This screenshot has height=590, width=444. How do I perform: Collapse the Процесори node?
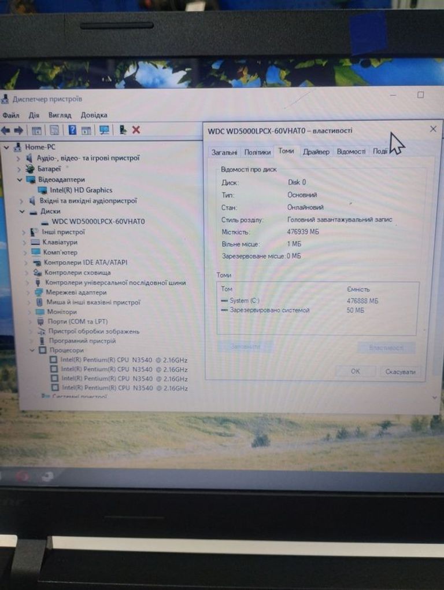33,350
